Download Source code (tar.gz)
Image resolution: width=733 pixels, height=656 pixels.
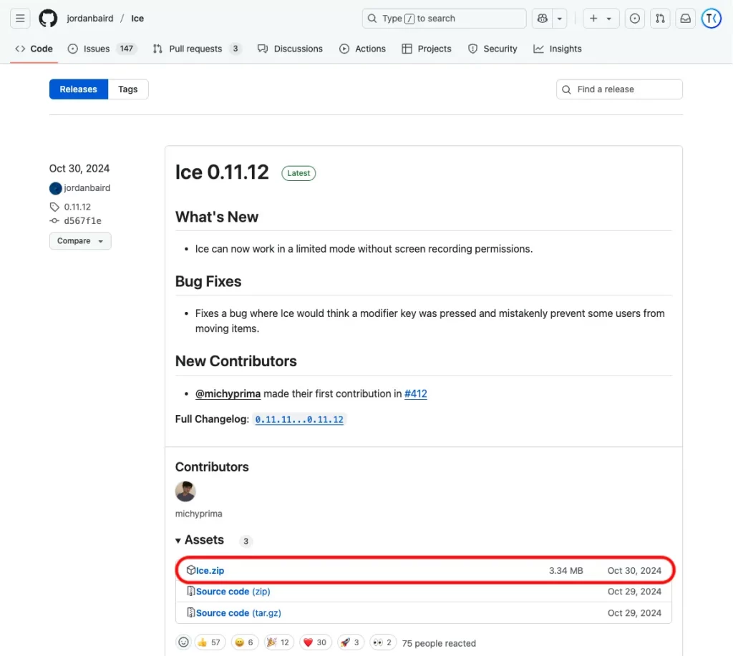click(x=238, y=613)
